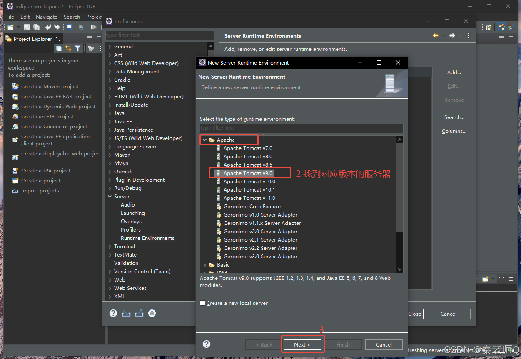Click the oomph record preferences round icon
The height and width of the screenshot is (359, 521).
[x=152, y=313]
